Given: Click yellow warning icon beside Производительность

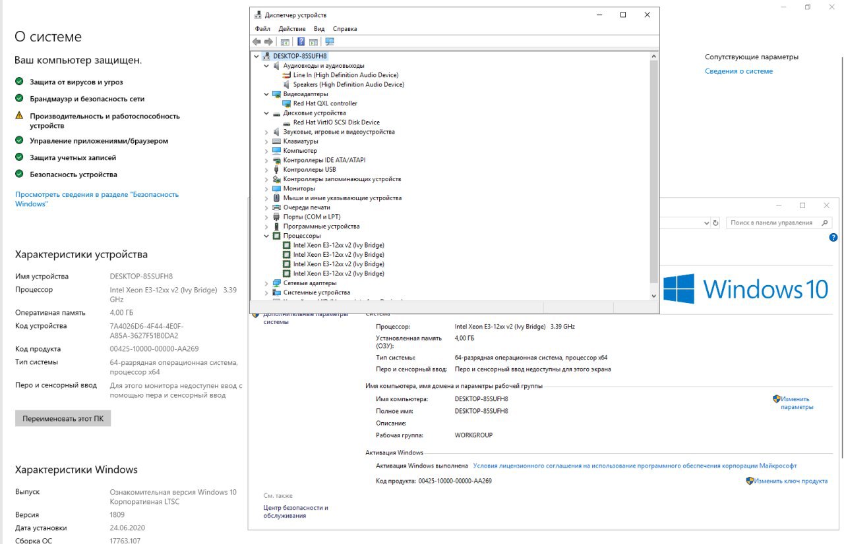Looking at the screenshot, I should coord(19,116).
